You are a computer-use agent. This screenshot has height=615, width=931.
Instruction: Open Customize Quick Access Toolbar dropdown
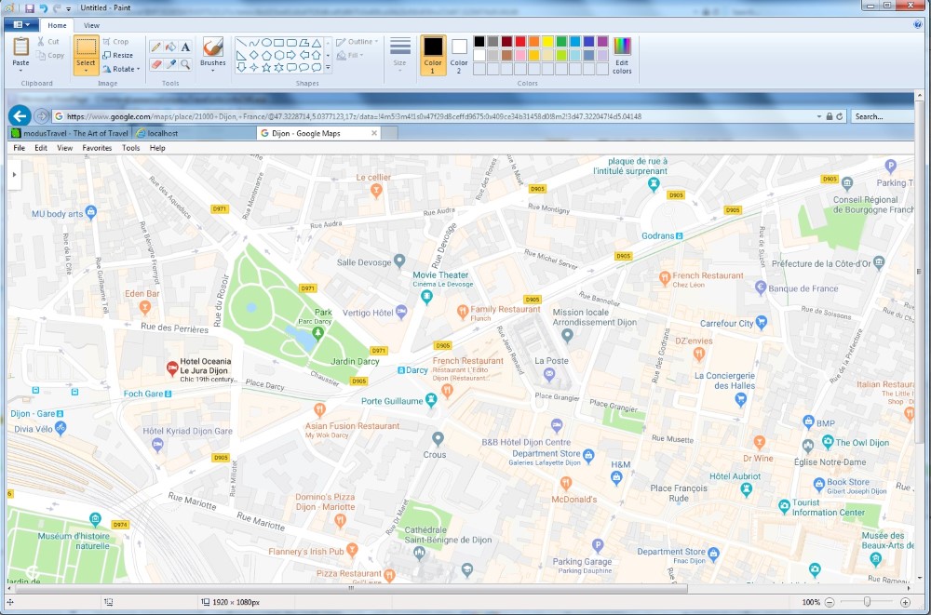[68, 9]
